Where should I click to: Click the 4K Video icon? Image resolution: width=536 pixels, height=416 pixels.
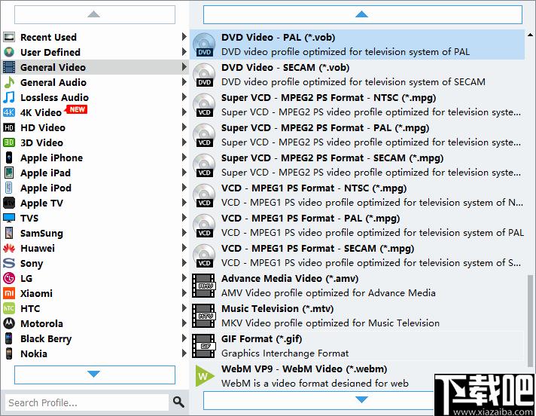(x=9, y=112)
